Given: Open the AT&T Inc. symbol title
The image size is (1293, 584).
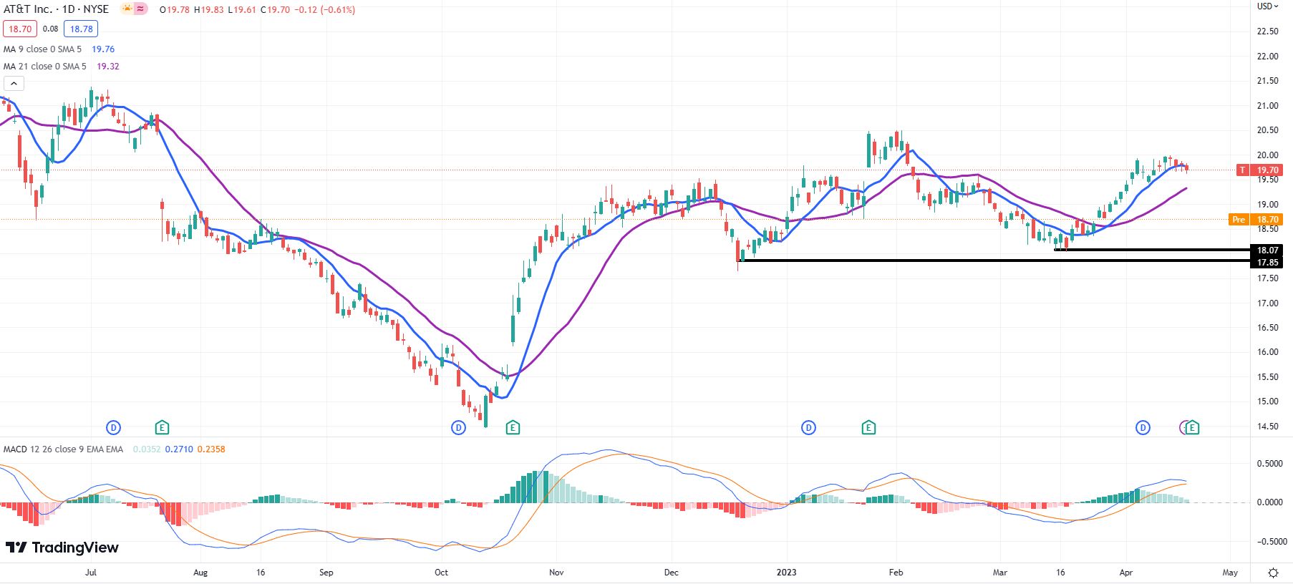Looking at the screenshot, I should (56, 9).
